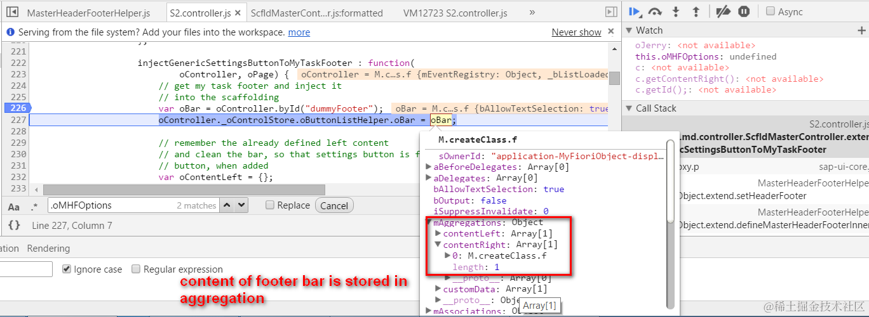Toggle regex search (.*) icon

coord(34,206)
